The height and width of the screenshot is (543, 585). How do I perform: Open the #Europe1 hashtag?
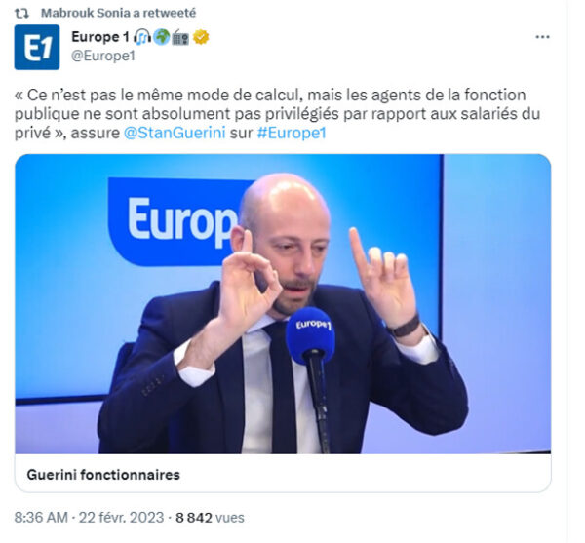[x=292, y=133]
